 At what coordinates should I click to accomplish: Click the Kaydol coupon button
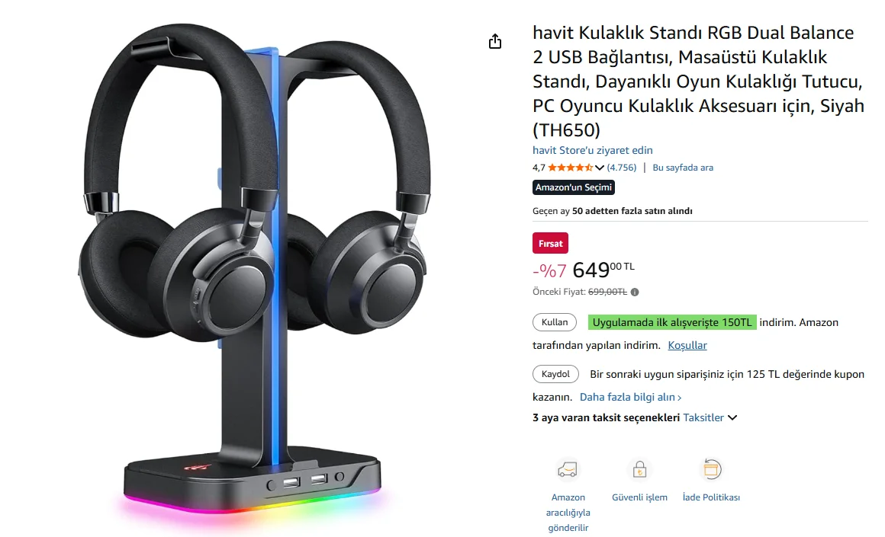[x=555, y=374]
